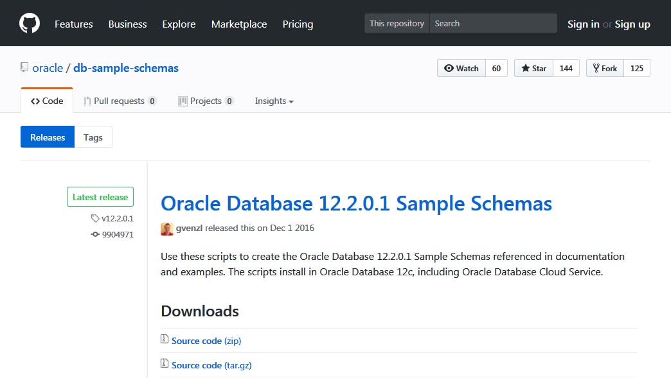This screenshot has width=671, height=378.
Task: Click the zip file icon for Source code
Action: [x=165, y=340]
